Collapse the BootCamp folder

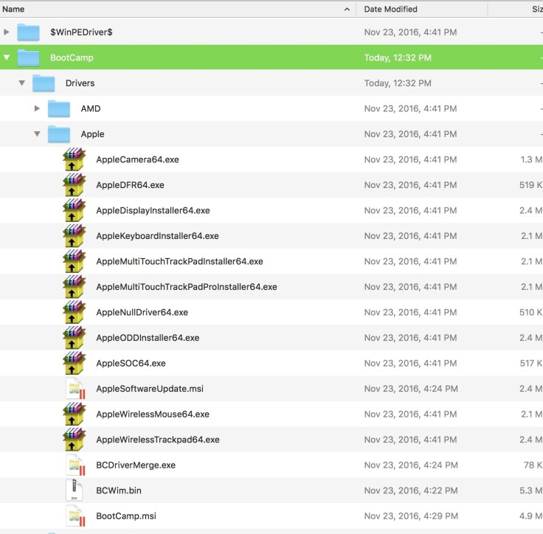tap(7, 58)
